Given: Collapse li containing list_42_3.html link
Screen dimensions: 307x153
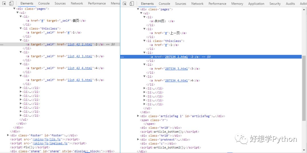Looking at the screenshot, I should pos(21,52).
